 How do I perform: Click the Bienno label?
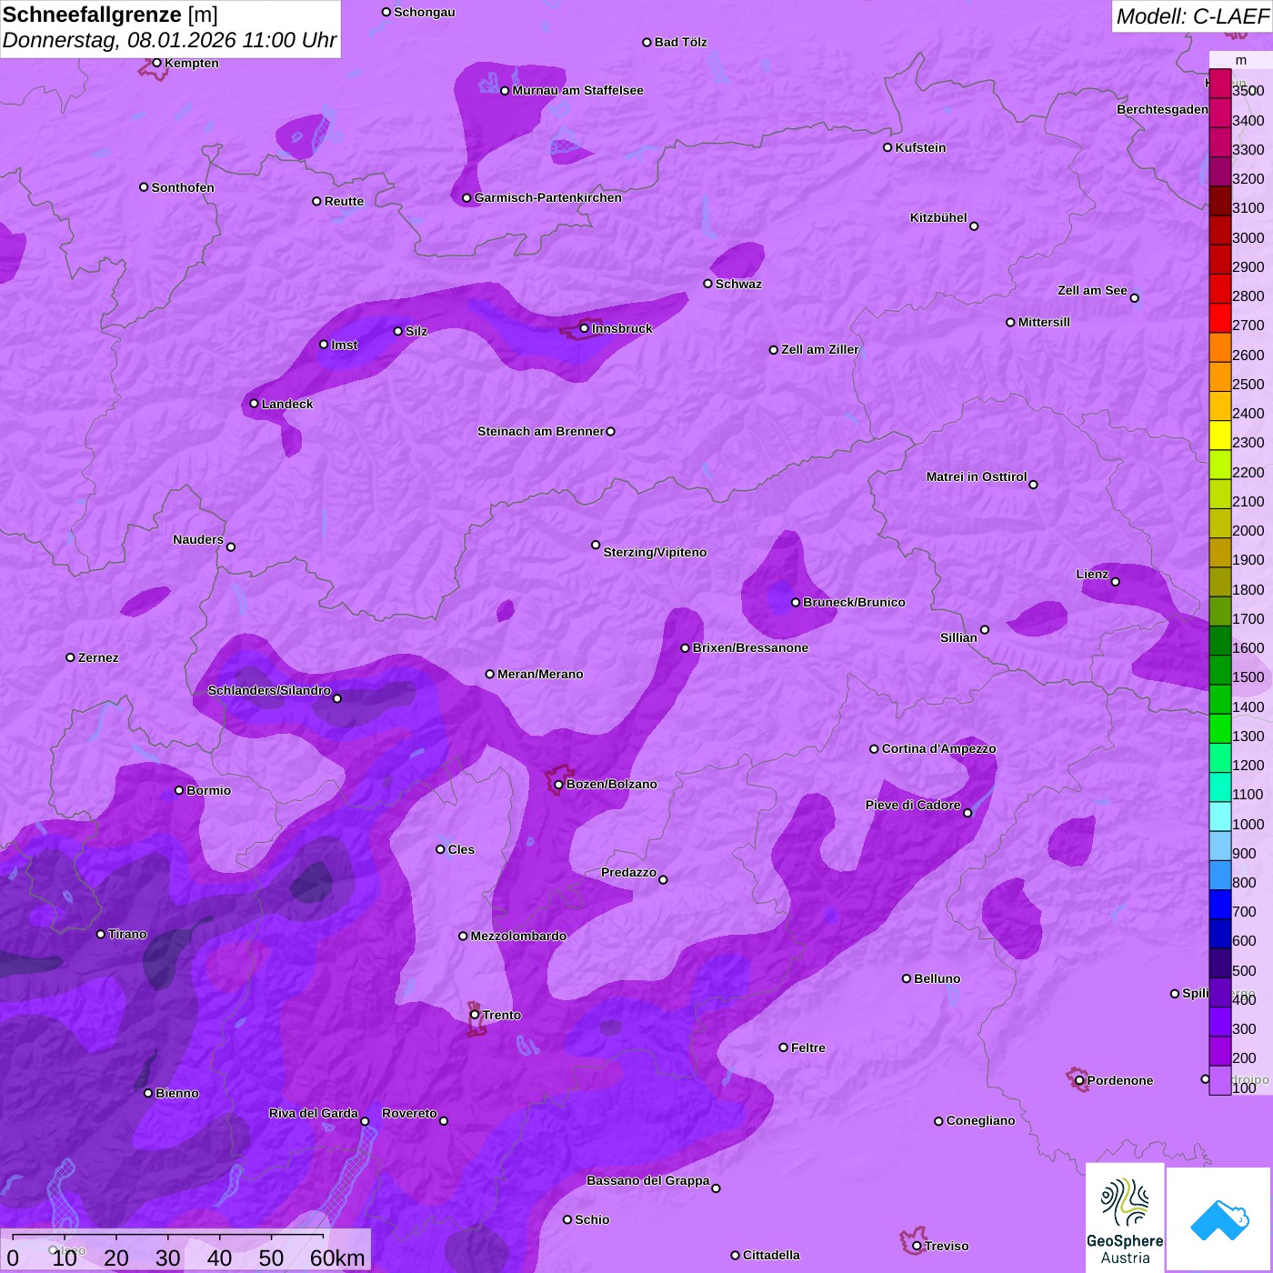point(176,1093)
